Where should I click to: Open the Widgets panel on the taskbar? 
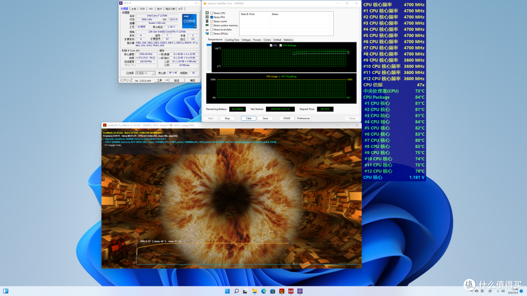(6, 291)
